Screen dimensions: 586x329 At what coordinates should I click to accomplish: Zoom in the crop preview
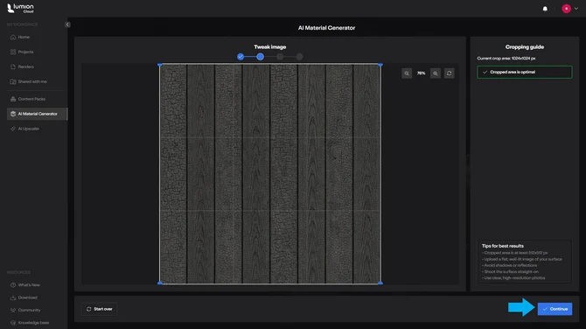coord(436,73)
